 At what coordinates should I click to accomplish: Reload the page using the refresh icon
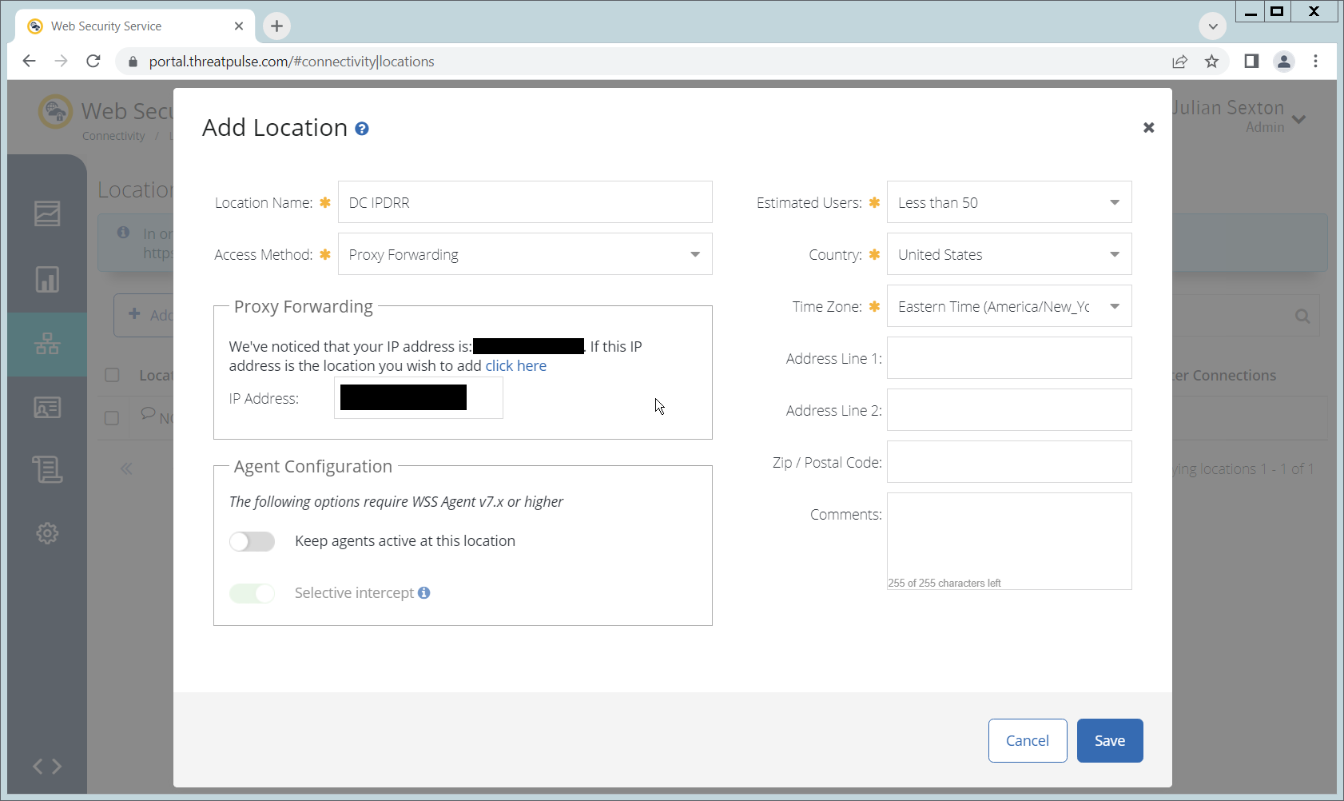click(93, 62)
